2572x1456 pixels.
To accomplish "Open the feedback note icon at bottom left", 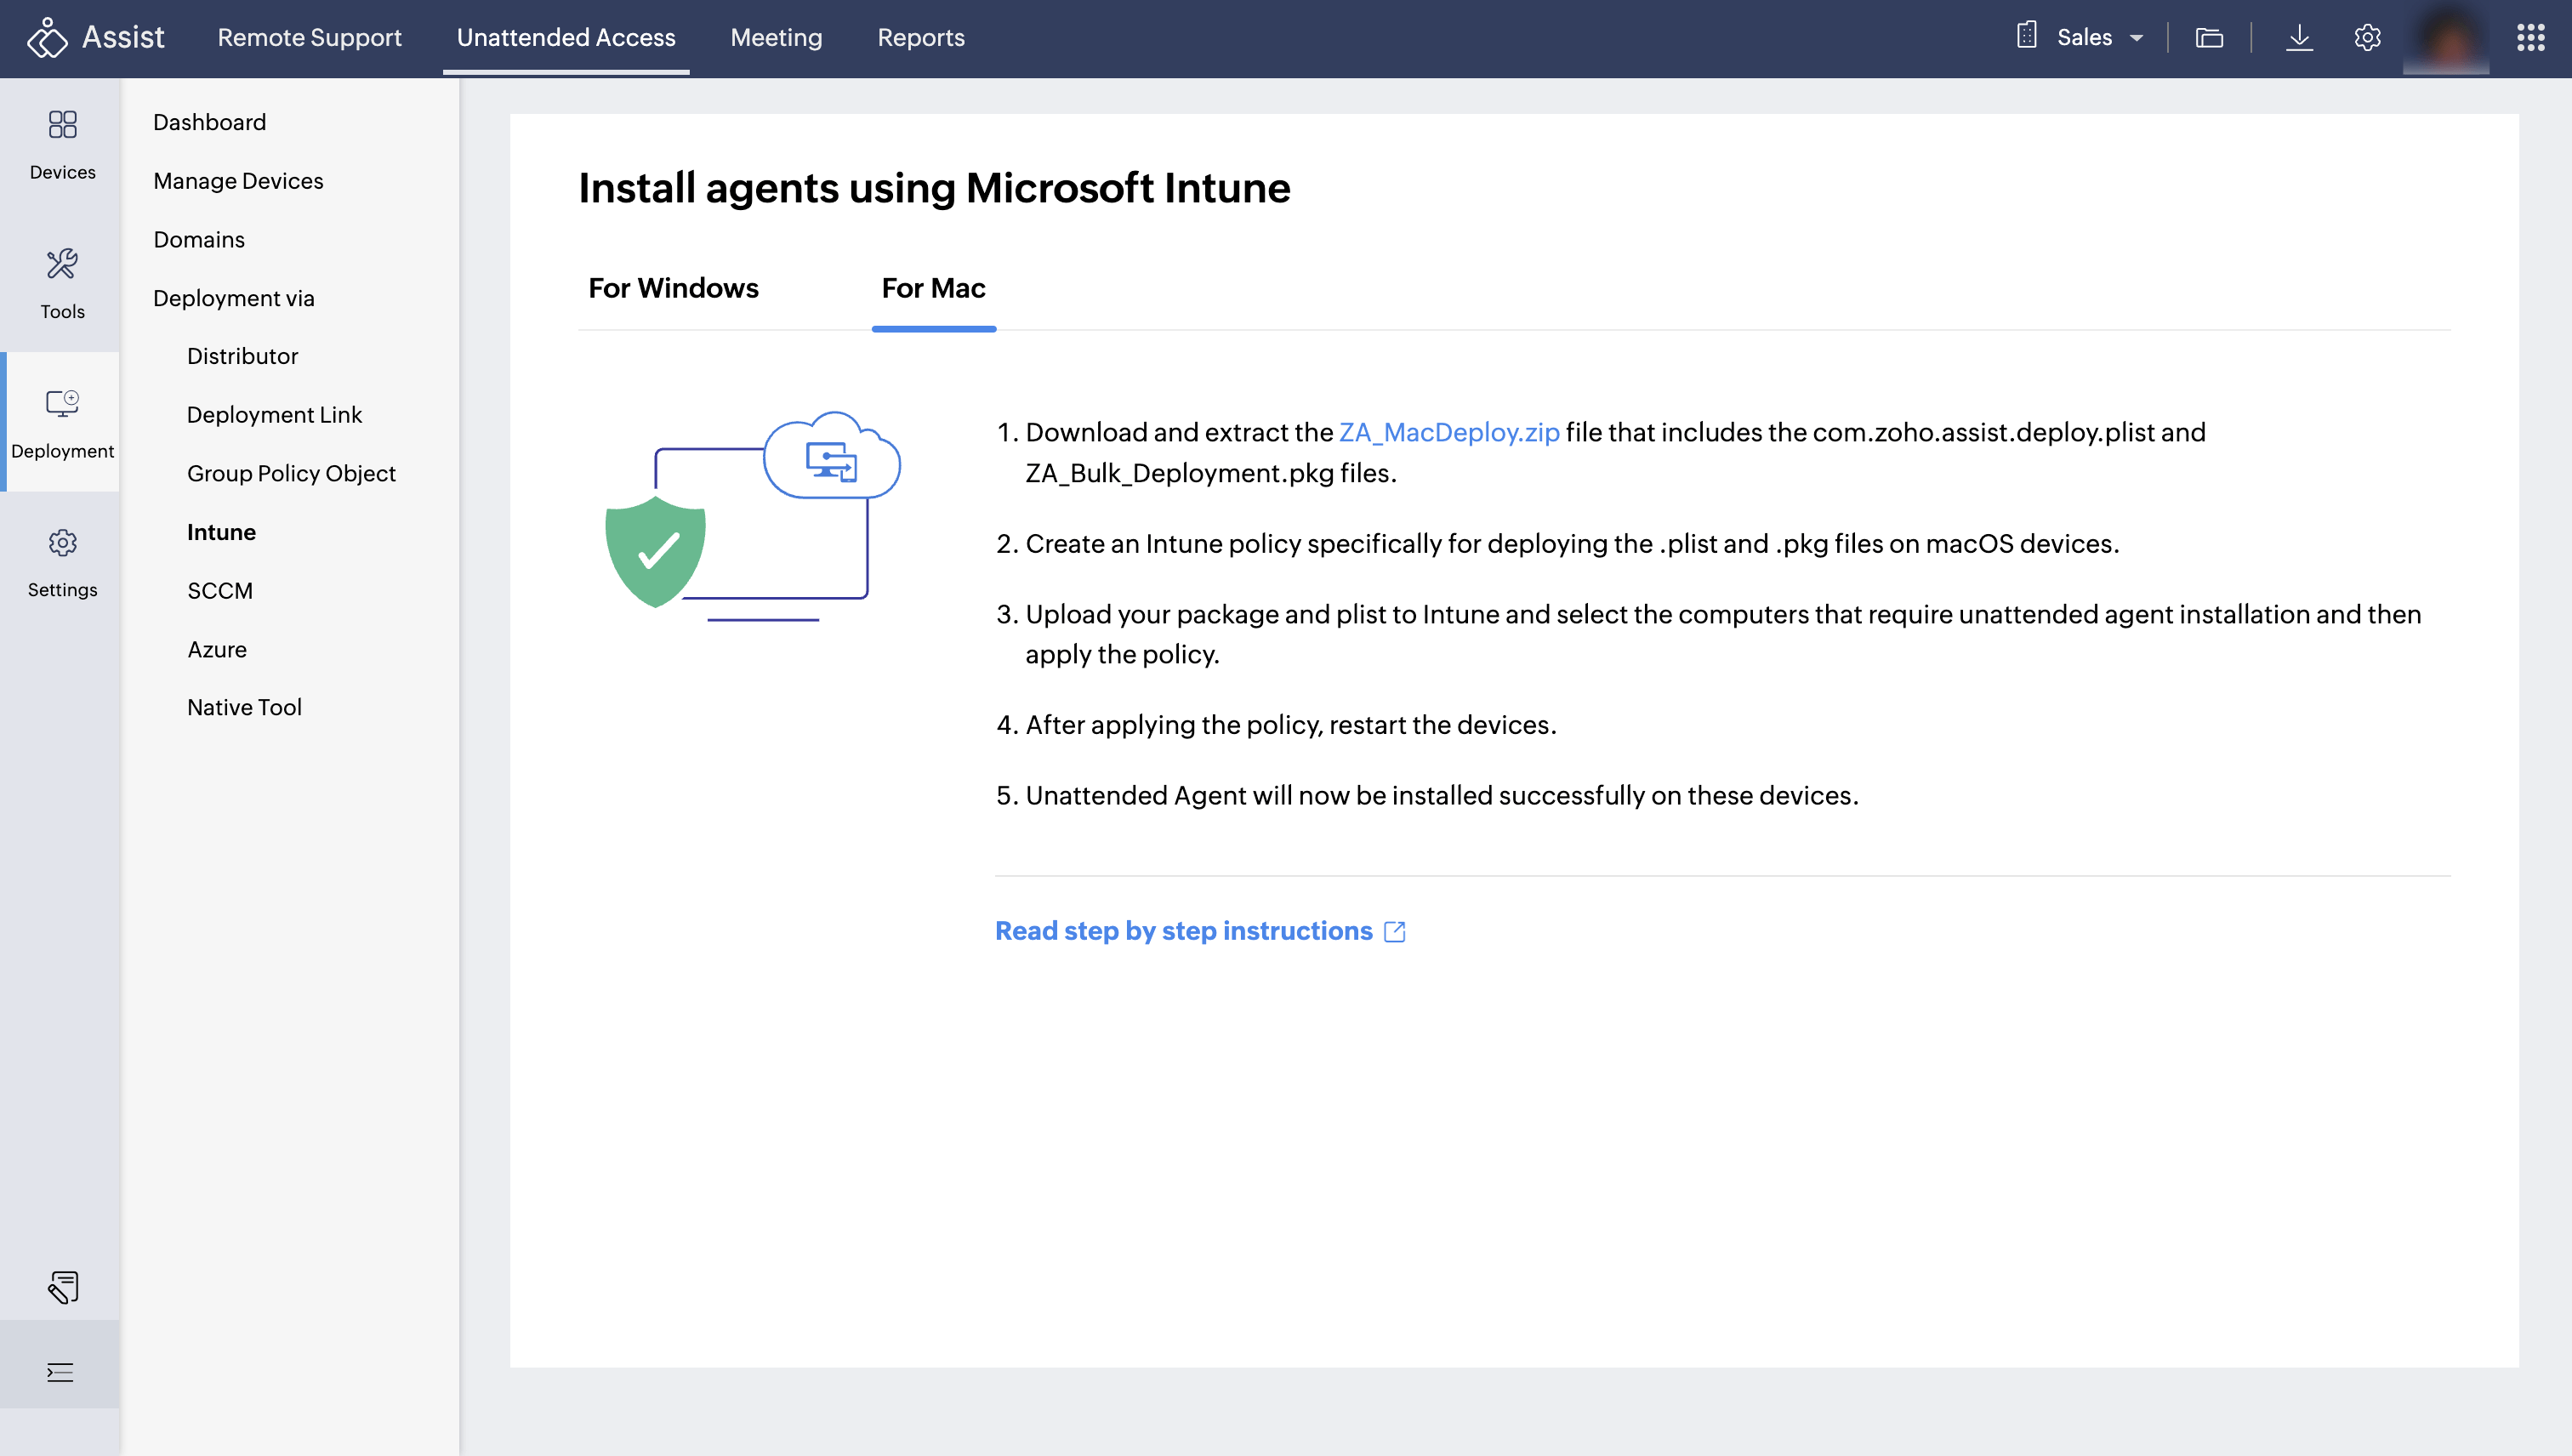I will tap(62, 1287).
